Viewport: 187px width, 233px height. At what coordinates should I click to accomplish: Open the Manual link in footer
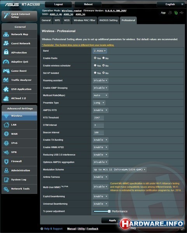pyautogui.click(x=72, y=229)
